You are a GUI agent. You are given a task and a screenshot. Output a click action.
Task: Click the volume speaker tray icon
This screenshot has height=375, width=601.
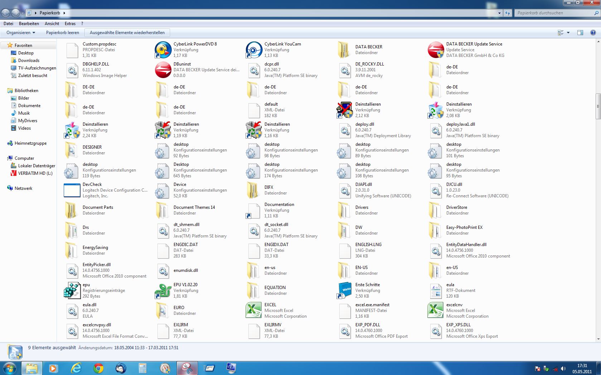(563, 369)
